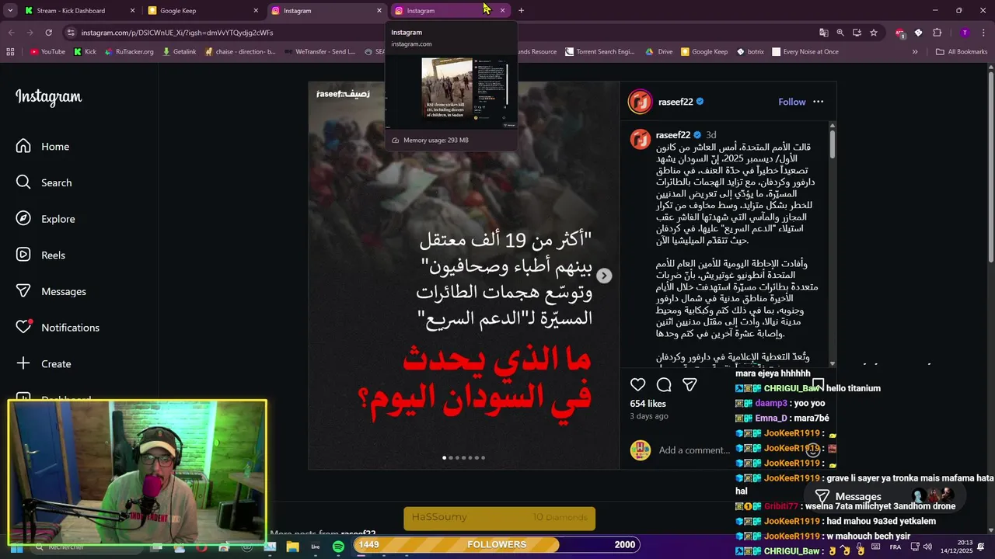The width and height of the screenshot is (995, 559).
Task: Click Create to start a new post
Action: pos(44,363)
